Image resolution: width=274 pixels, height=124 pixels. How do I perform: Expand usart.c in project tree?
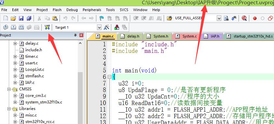coord(15,63)
